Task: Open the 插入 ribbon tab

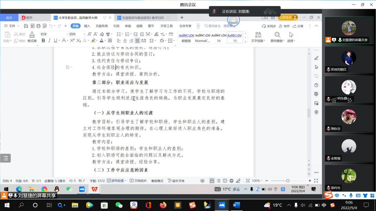Action: [x=87, y=26]
